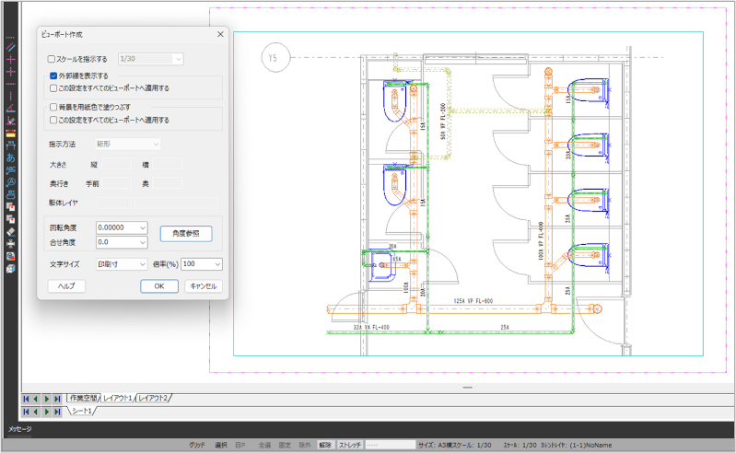Switch to the レイアウト2 tab
Screen dimensions: 736x453
click(x=154, y=399)
